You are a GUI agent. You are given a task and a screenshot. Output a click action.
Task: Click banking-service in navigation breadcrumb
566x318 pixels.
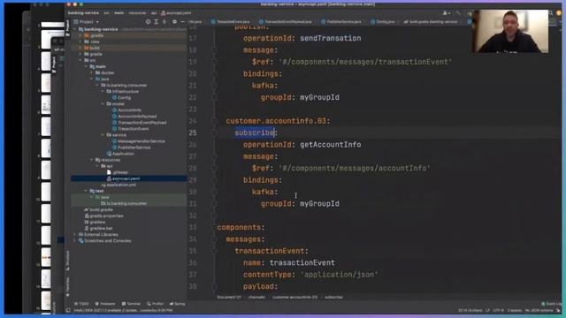pyautogui.click(x=83, y=13)
